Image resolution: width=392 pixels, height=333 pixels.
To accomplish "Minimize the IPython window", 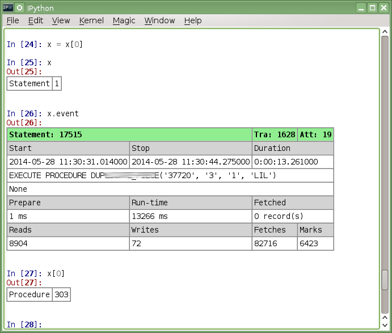I will coord(361,7).
